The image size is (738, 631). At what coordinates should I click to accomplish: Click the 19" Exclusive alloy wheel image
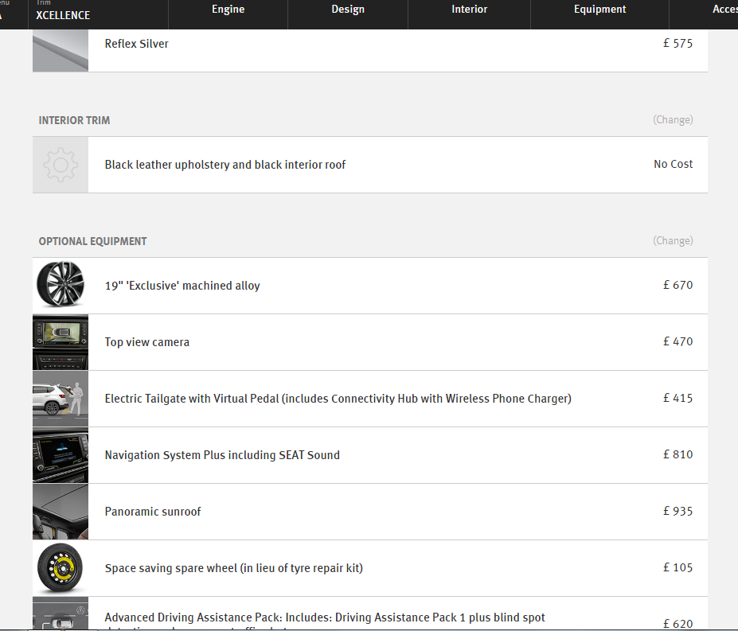(61, 286)
